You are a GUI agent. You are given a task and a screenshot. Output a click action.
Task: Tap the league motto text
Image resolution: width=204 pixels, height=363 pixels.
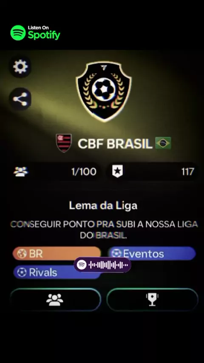[104, 230]
